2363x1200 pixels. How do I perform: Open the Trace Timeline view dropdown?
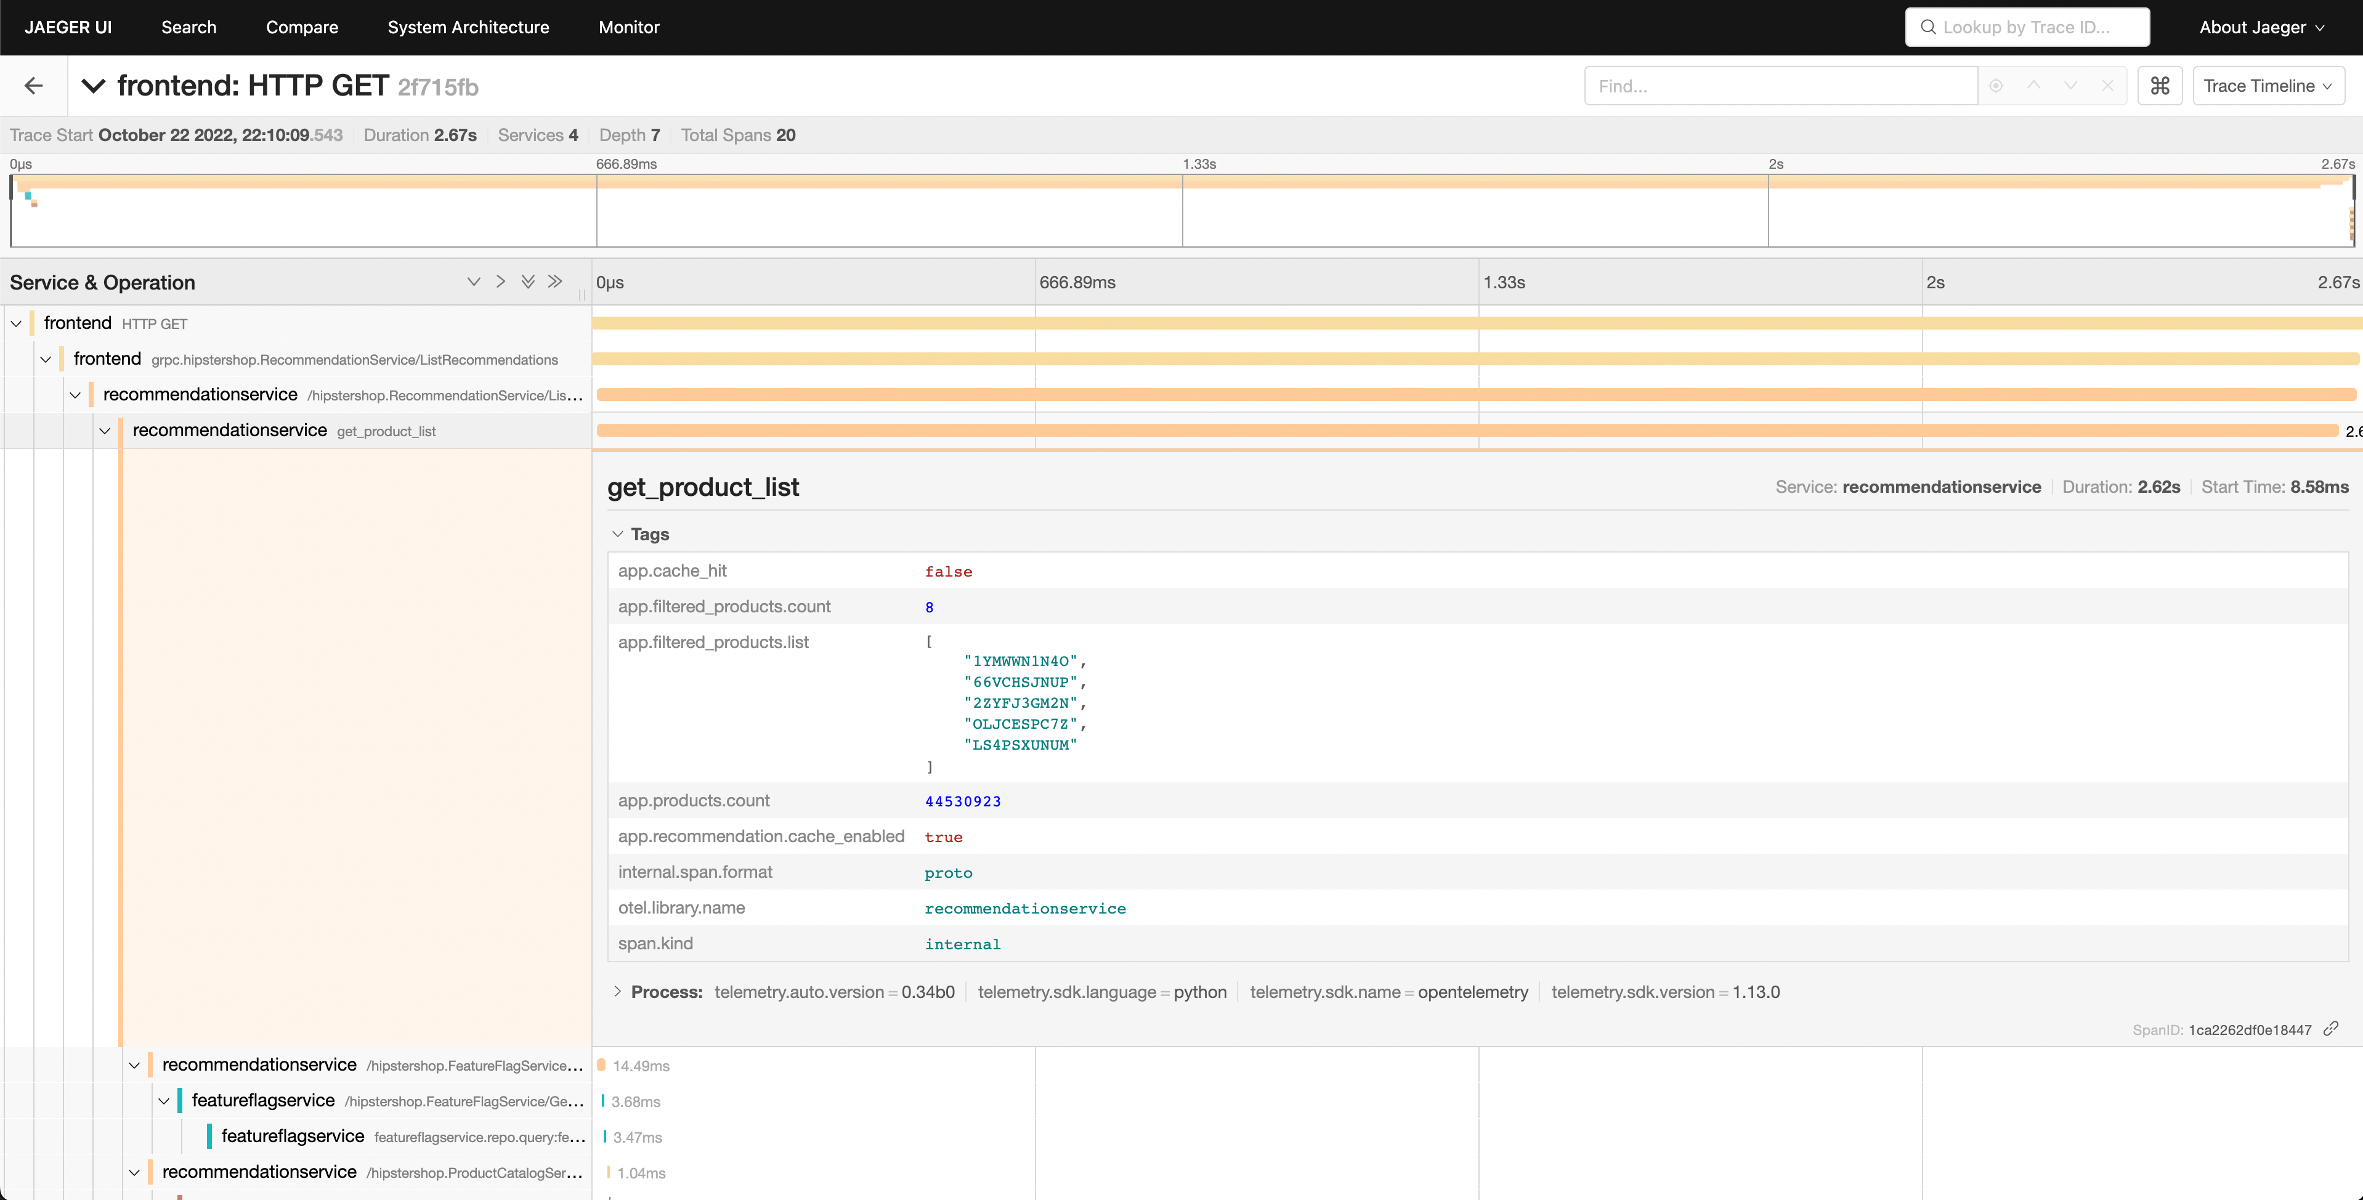[x=2268, y=86]
